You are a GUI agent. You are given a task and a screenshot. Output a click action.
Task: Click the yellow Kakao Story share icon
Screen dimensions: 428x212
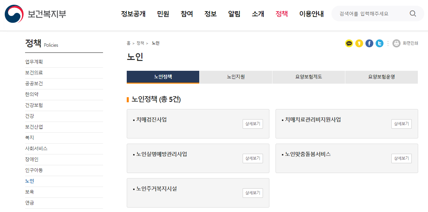pyautogui.click(x=359, y=43)
